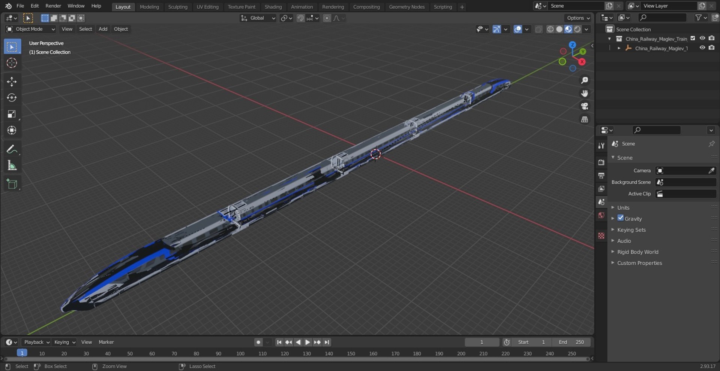Switch to rendered viewport shading
Screen dimensions: 720x371
point(577,29)
